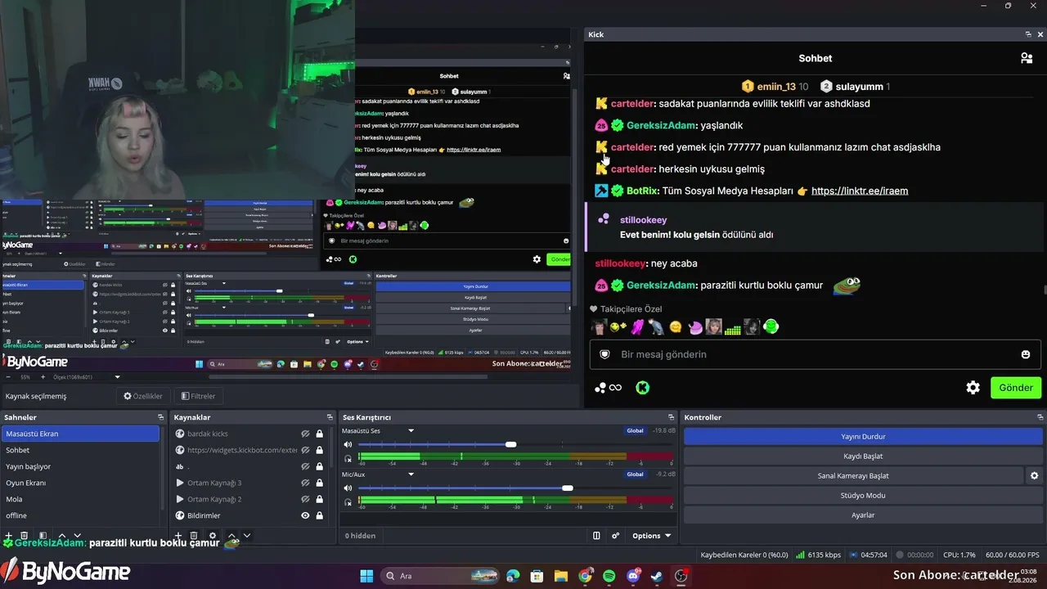Unlock the Ortam Kaynağı 3 source
The image size is (1047, 589).
(320, 483)
